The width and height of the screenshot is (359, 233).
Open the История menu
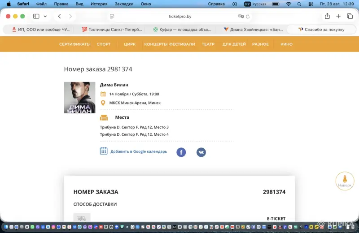[x=99, y=4]
